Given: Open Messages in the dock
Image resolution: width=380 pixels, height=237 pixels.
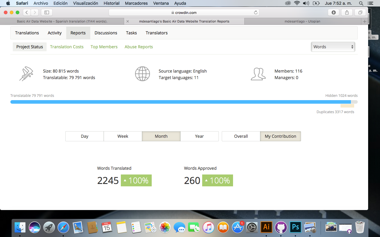Looking at the screenshot, I should [180, 227].
